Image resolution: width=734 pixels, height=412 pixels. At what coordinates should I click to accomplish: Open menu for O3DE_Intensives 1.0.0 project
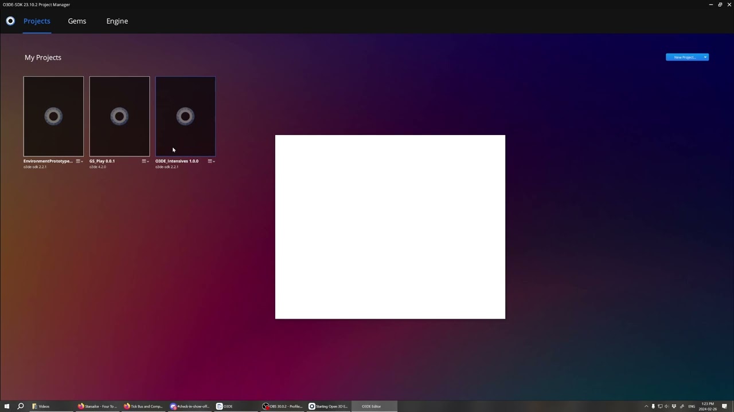[x=211, y=161]
